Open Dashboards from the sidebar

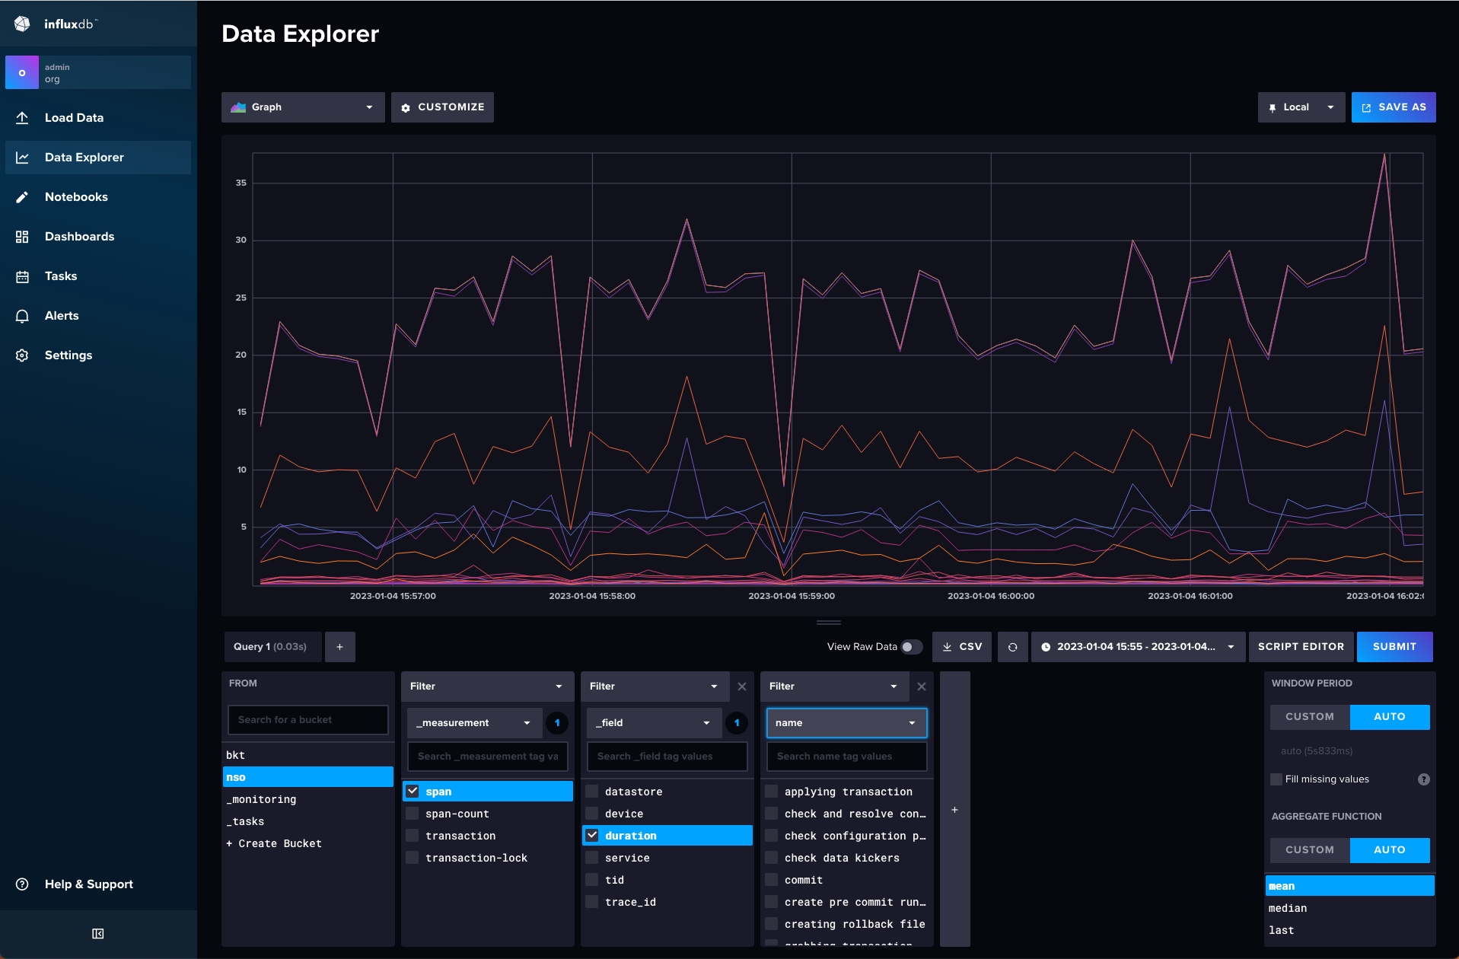click(x=79, y=237)
